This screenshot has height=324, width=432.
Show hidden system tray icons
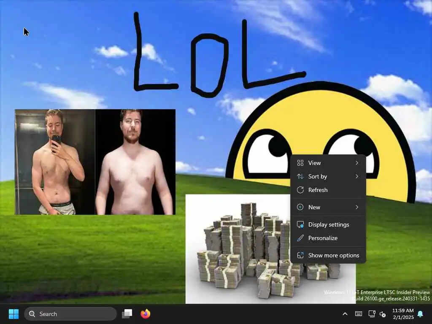(x=345, y=314)
